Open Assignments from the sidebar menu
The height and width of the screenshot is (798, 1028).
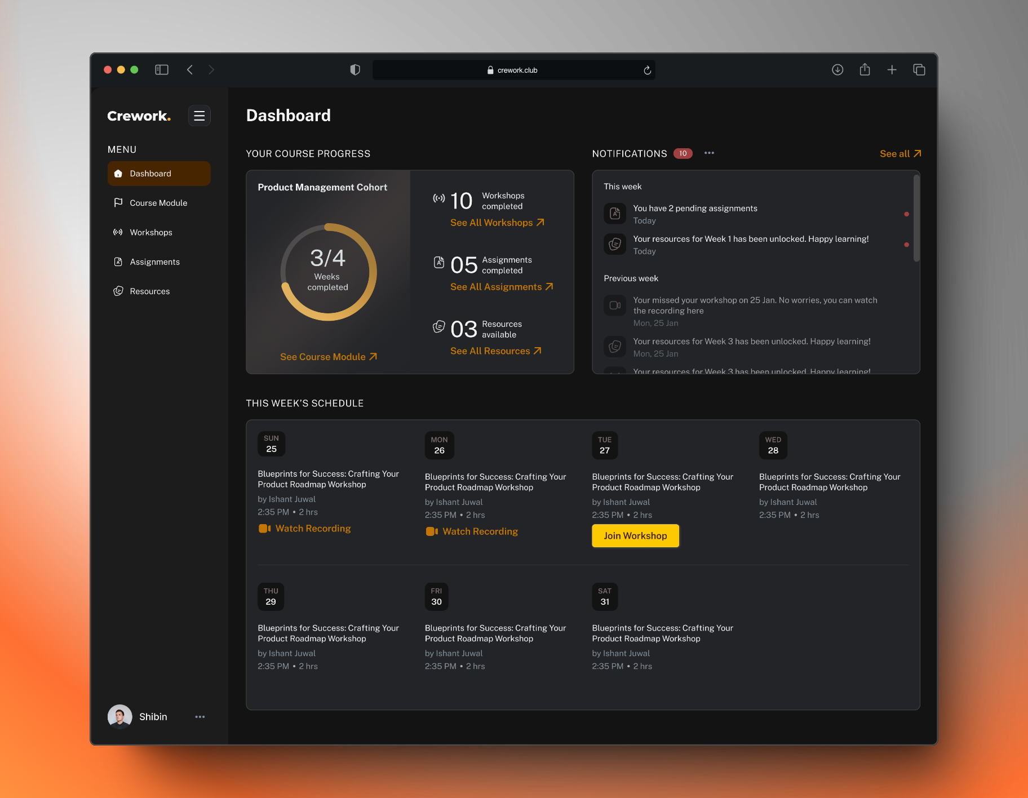coord(159,262)
